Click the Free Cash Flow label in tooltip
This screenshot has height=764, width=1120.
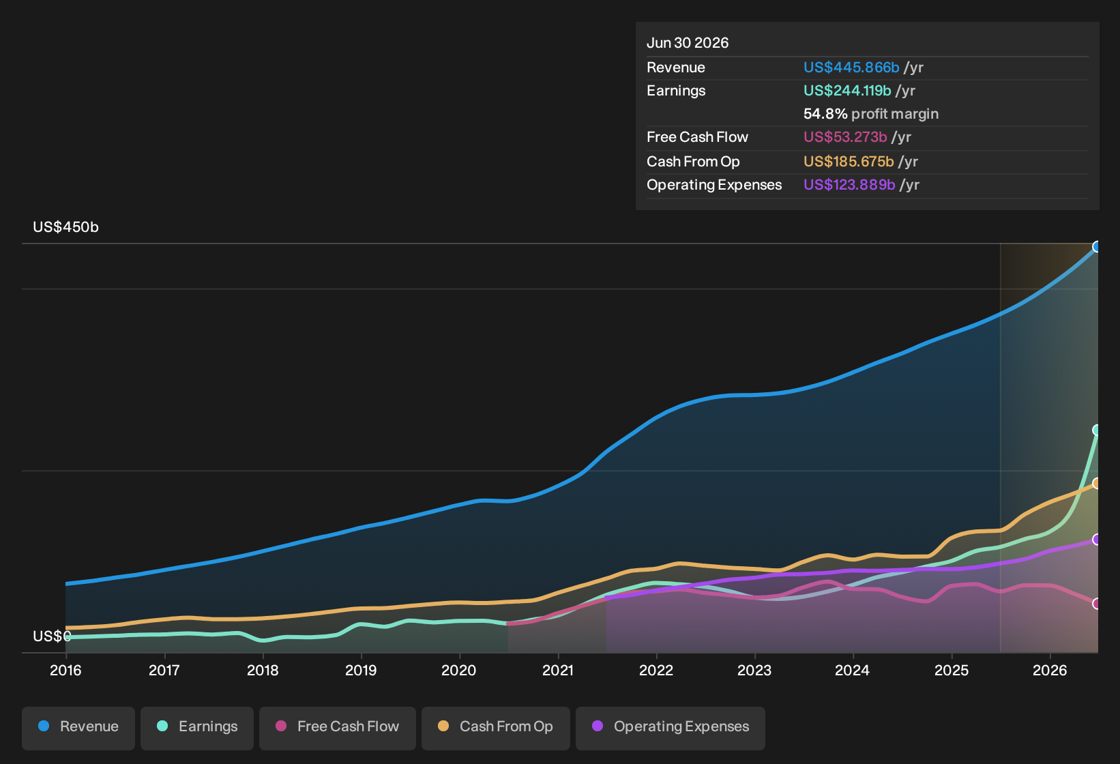(x=697, y=137)
